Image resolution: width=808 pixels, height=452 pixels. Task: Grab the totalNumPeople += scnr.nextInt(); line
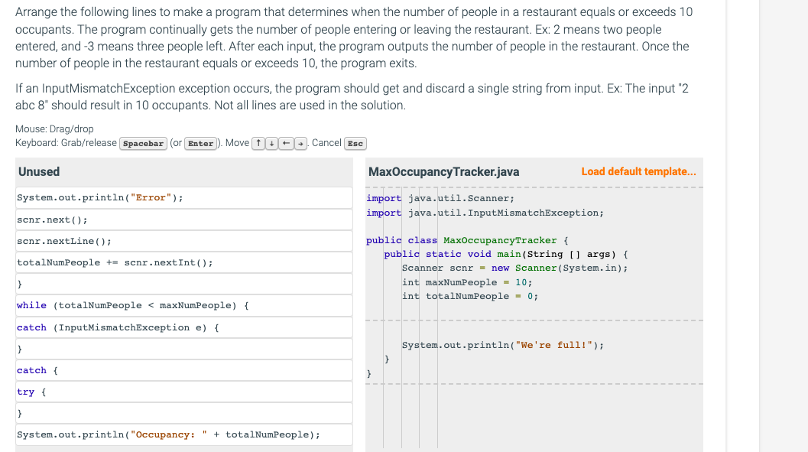pos(184,263)
